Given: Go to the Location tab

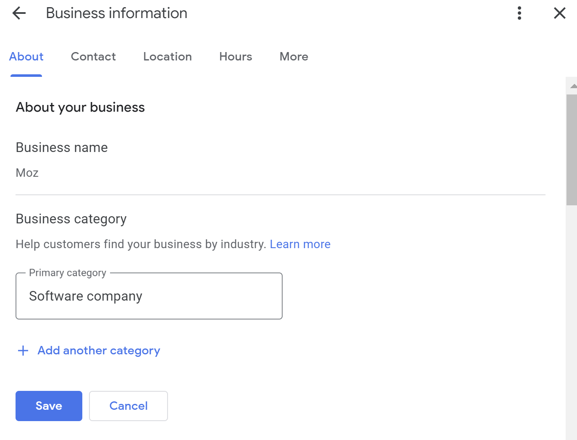Looking at the screenshot, I should coord(167,57).
